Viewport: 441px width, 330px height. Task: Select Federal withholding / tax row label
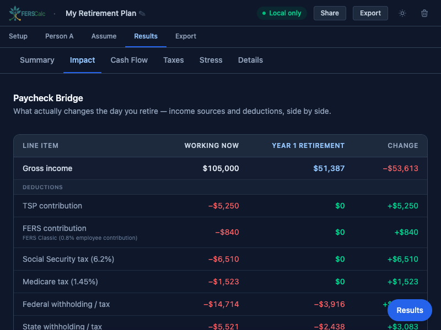[x=66, y=304]
